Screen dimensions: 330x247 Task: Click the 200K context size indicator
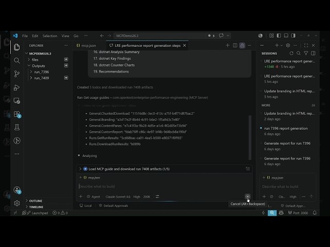tap(146, 197)
